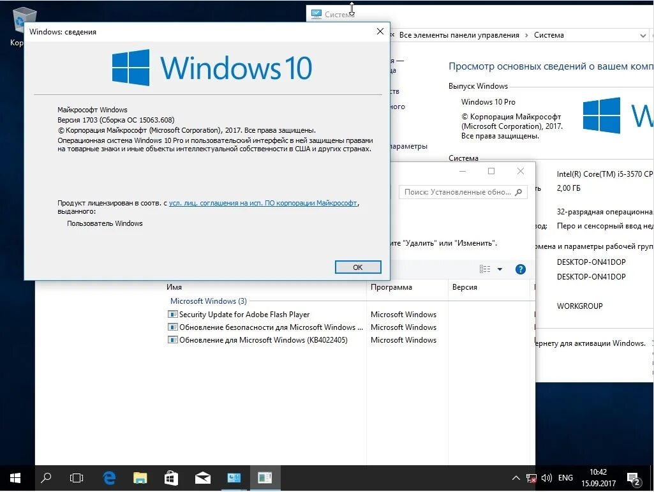Open the Windows Start menu

coord(15,478)
